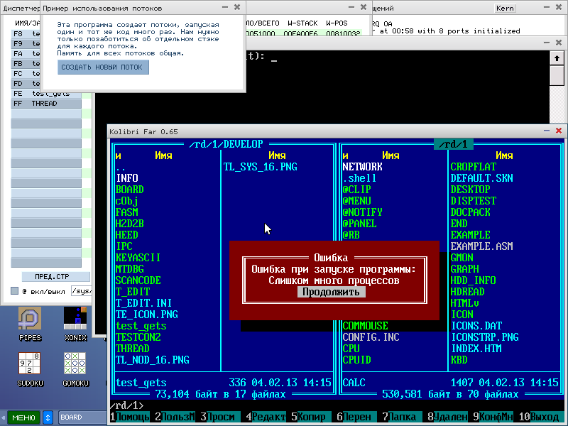This screenshot has width=568, height=426.
Task: Open the МЕНЮ start menu
Action: click(23, 417)
